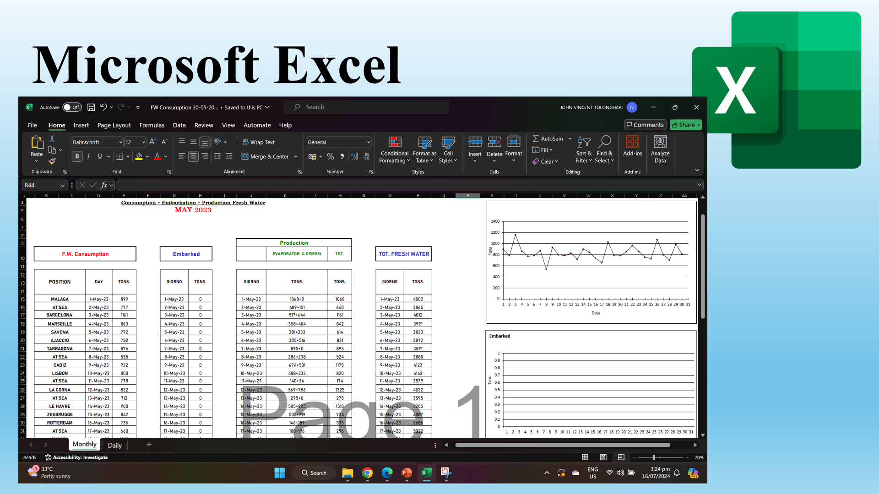Click the zoom slider in status bar
879x494 pixels.
pyautogui.click(x=654, y=457)
